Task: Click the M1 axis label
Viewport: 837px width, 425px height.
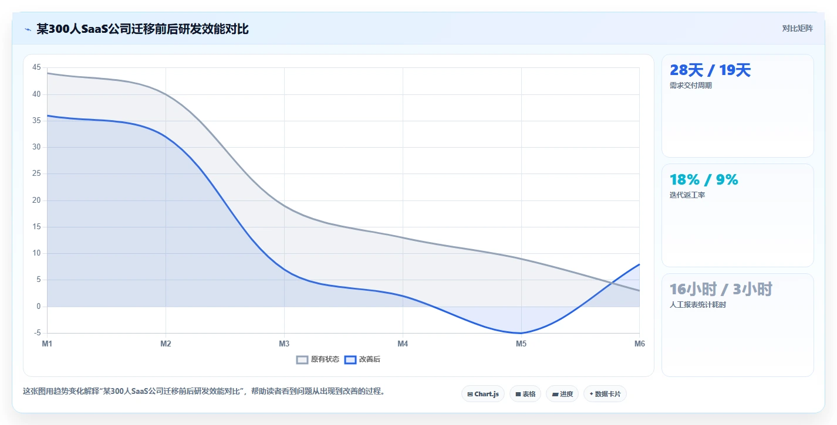Action: pos(47,344)
